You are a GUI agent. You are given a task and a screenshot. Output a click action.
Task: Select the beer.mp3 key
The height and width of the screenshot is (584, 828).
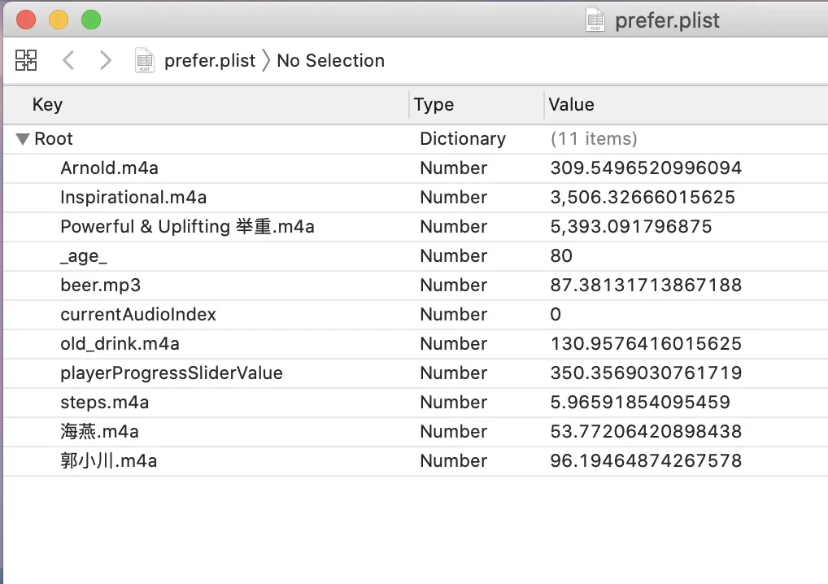point(100,285)
